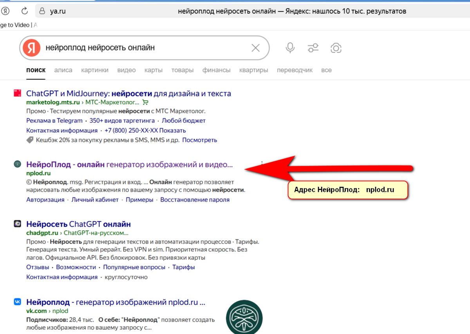The width and height of the screenshot is (470, 334).
Task: Switch to the карты tab
Action: [154, 70]
